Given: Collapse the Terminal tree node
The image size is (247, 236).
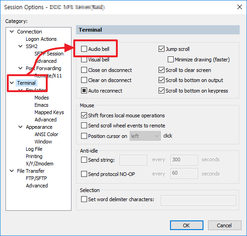Looking at the screenshot, I should [12, 82].
